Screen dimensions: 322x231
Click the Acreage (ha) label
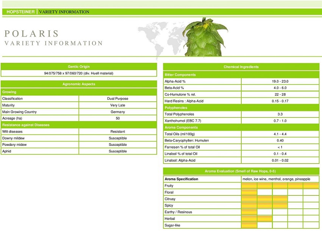pos(12,118)
